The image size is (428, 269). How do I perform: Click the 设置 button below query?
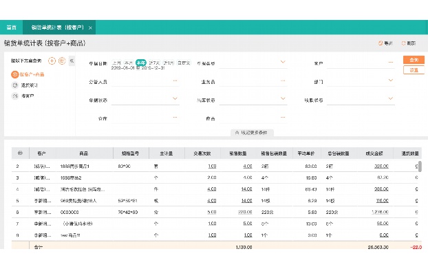(x=414, y=70)
